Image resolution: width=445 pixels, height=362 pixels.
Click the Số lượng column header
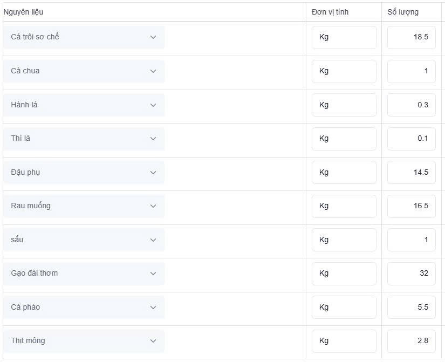403,12
